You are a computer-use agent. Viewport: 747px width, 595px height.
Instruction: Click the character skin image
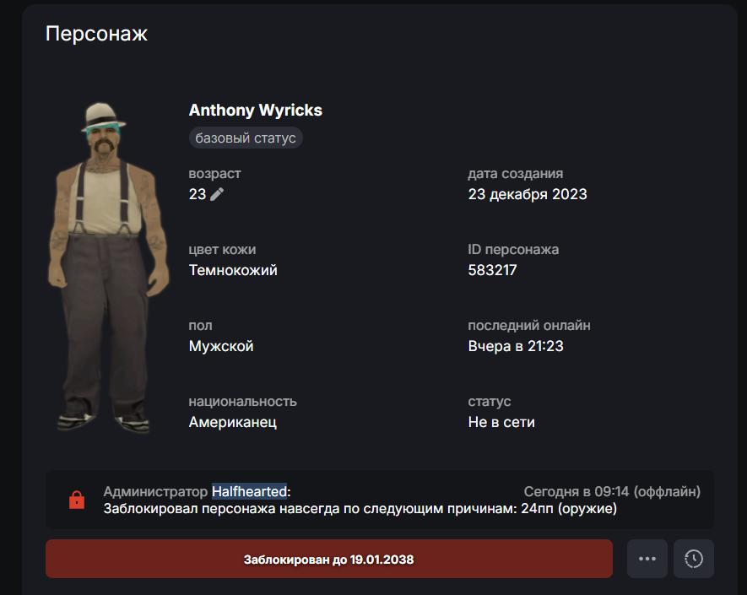pyautogui.click(x=109, y=268)
